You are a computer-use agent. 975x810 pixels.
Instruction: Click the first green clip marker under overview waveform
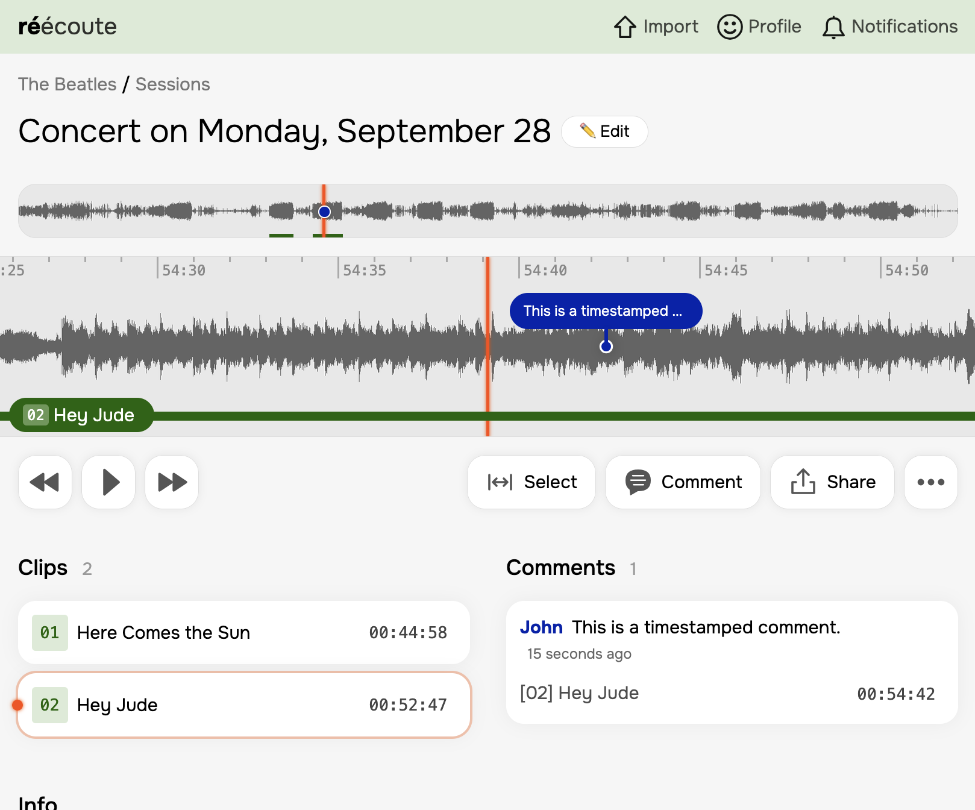[281, 236]
